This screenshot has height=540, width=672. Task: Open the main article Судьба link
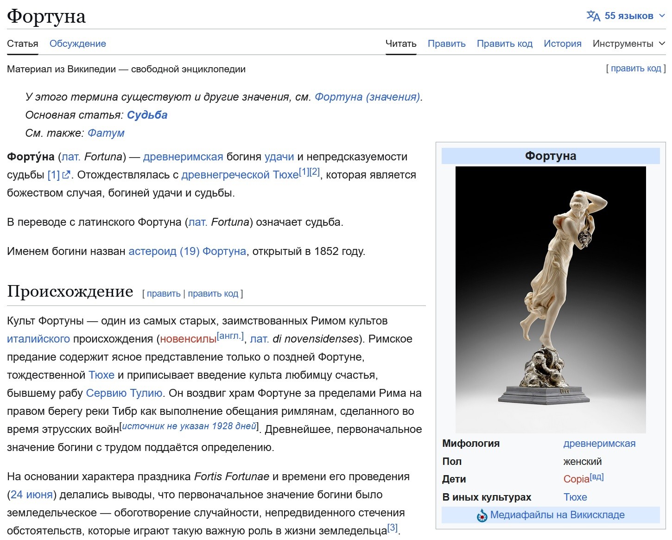point(147,115)
